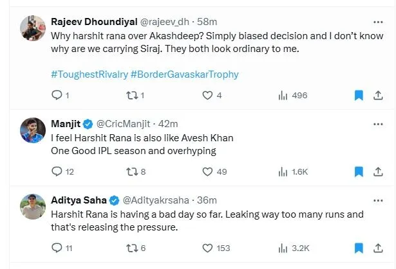Open more options for Manjit's tweet
This screenshot has width=396, height=269.
378,123
